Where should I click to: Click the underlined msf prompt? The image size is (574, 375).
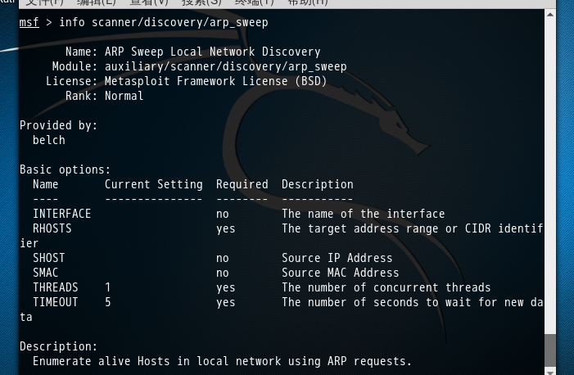pyautogui.click(x=29, y=22)
